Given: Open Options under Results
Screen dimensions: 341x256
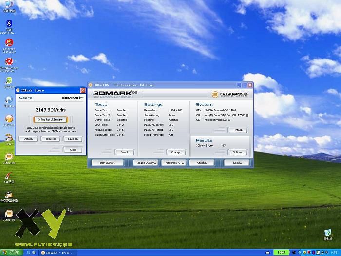Looking at the screenshot, I should (x=238, y=152).
